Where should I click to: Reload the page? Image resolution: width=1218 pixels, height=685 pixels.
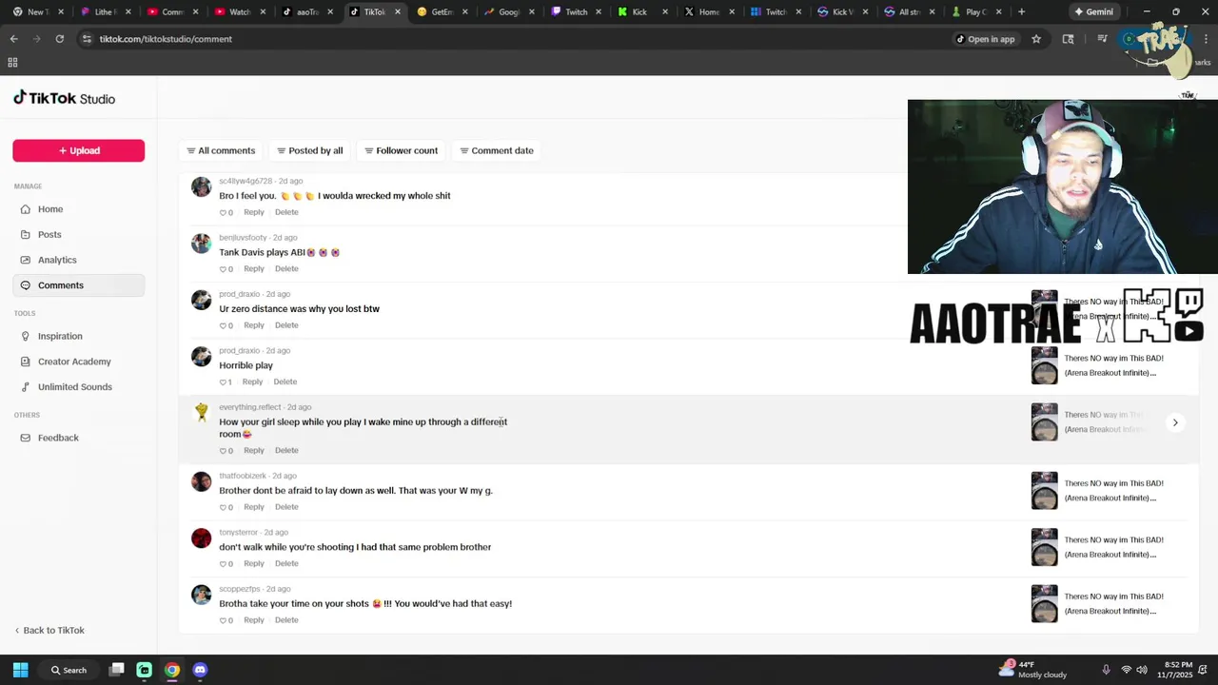point(59,39)
